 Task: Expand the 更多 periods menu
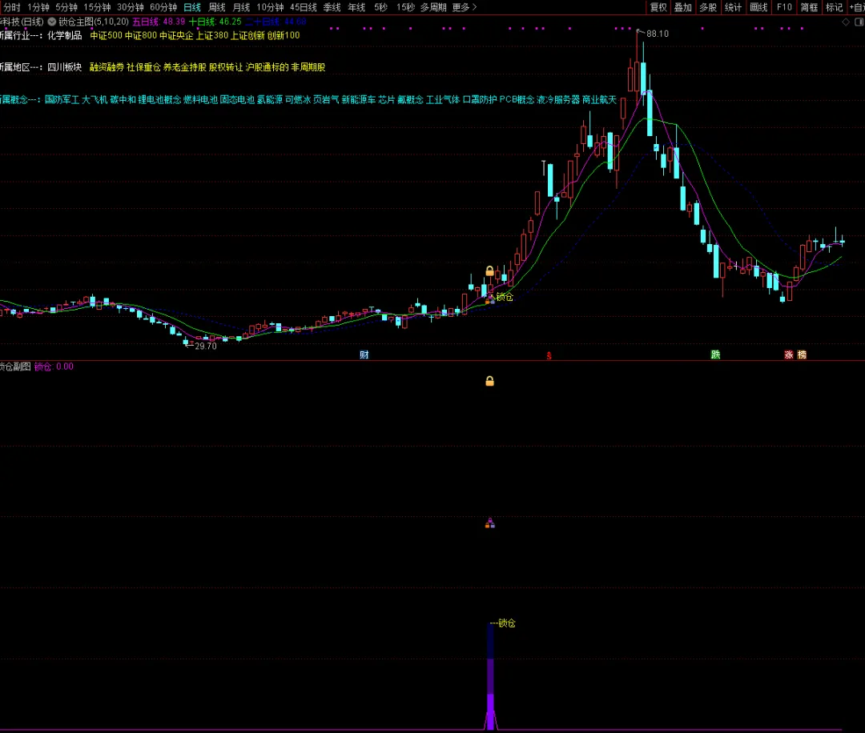tap(464, 7)
